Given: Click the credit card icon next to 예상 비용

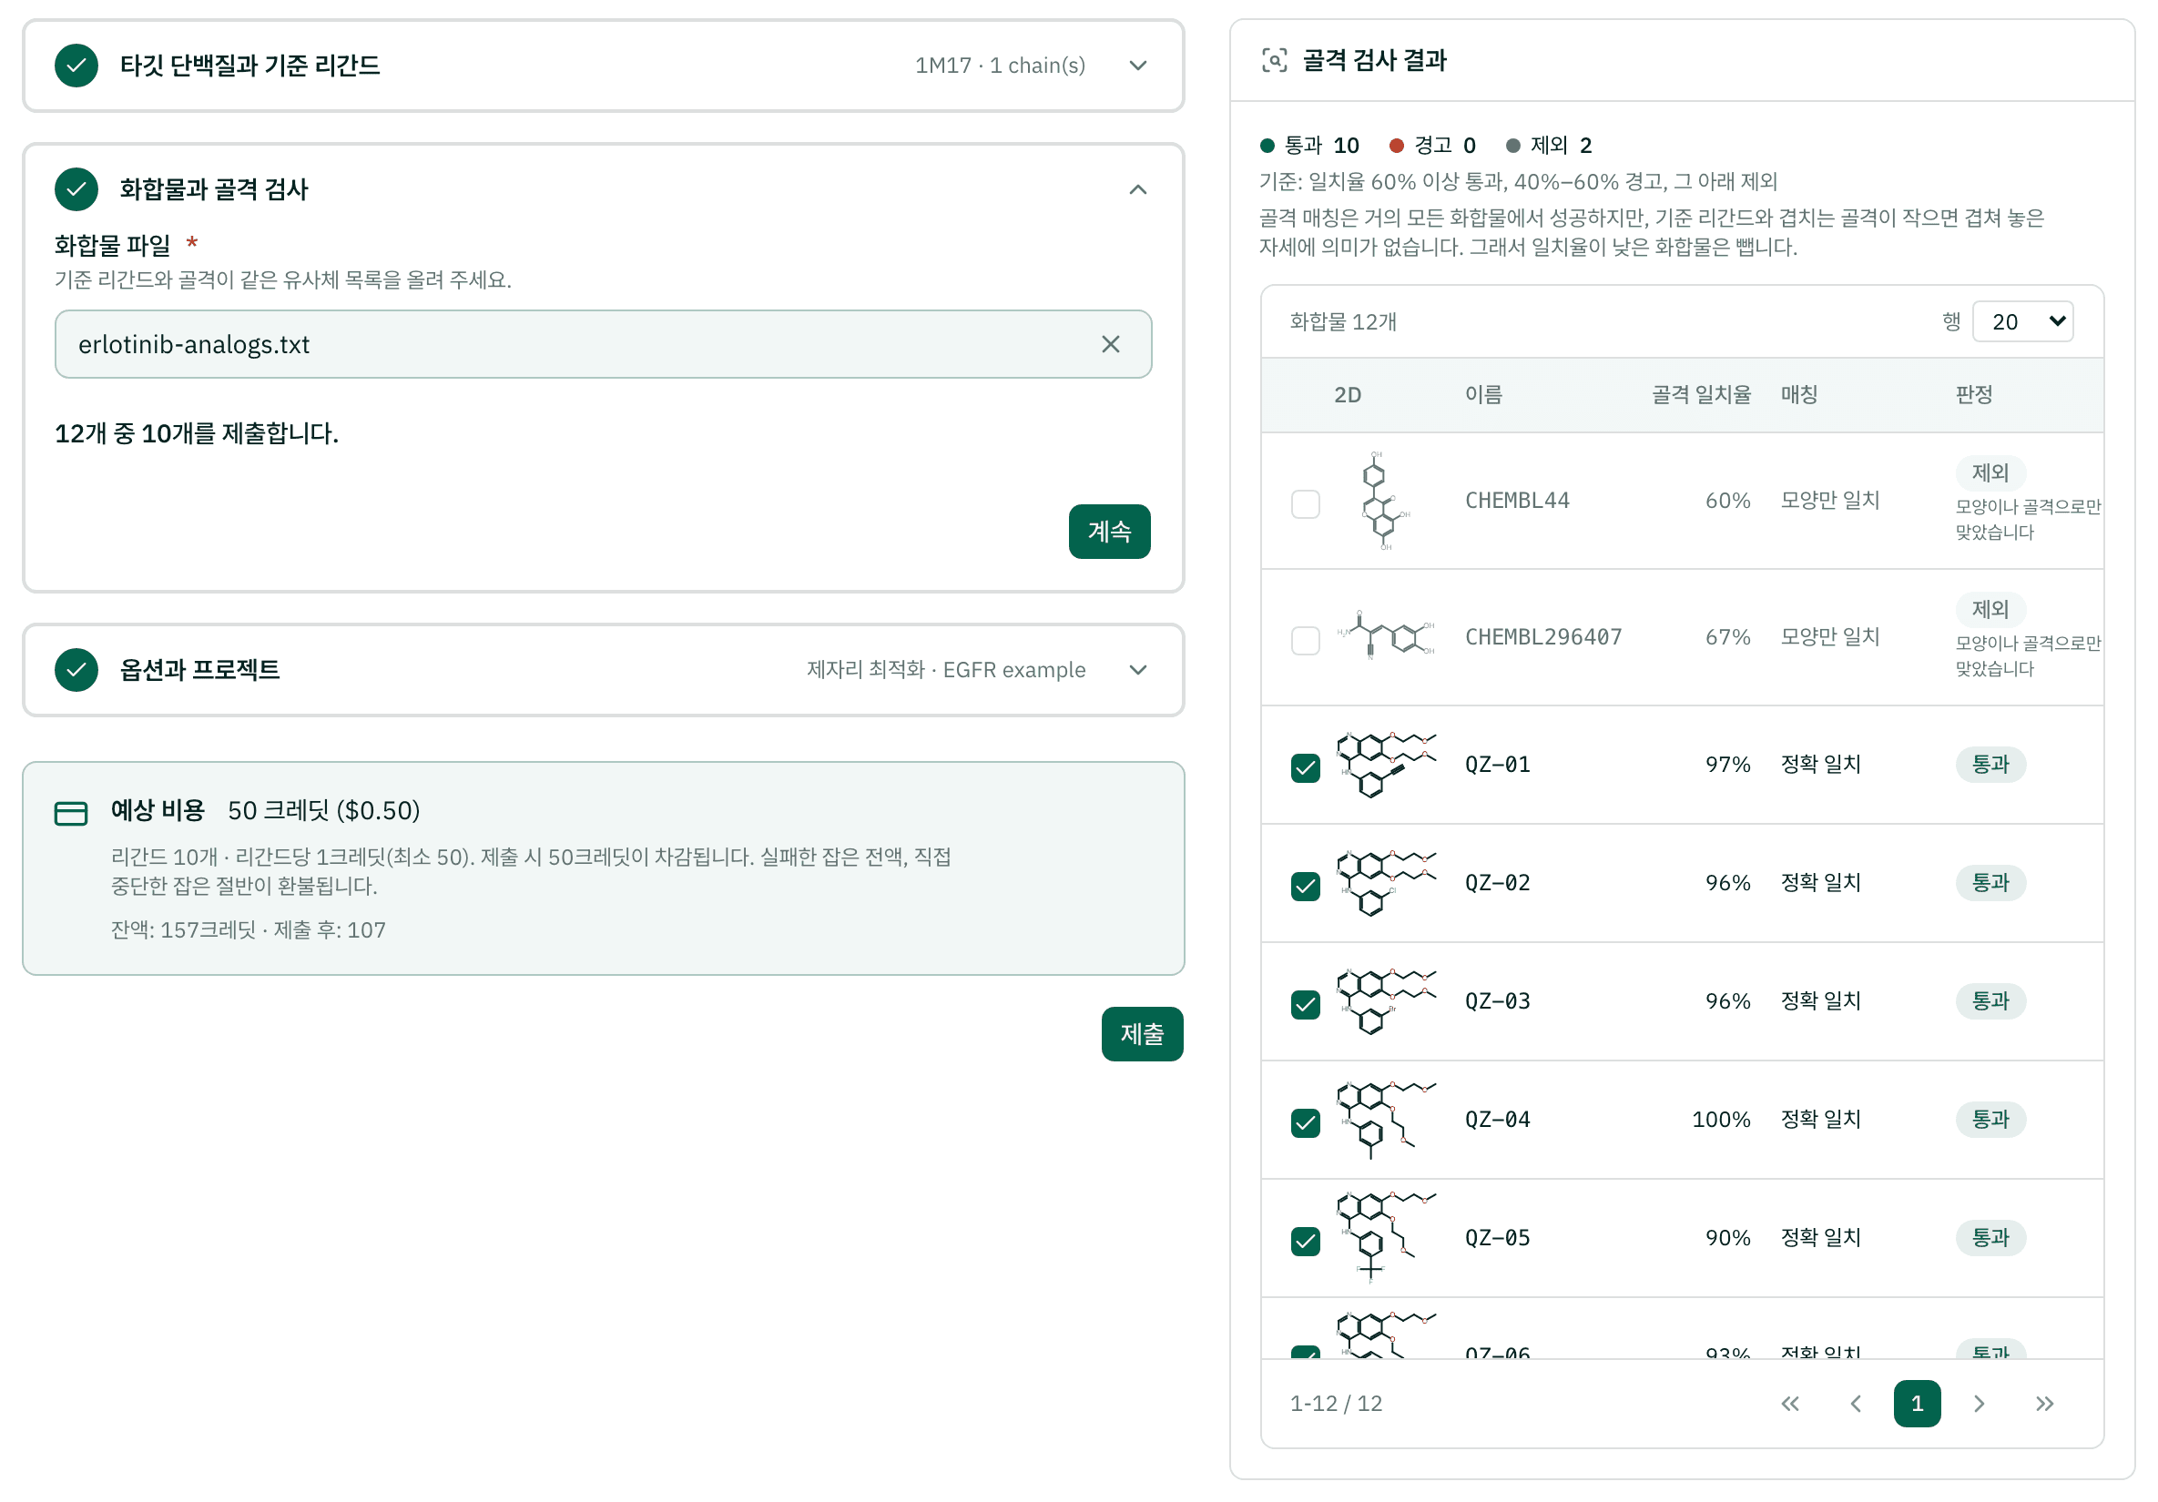Looking at the screenshot, I should 70,812.
